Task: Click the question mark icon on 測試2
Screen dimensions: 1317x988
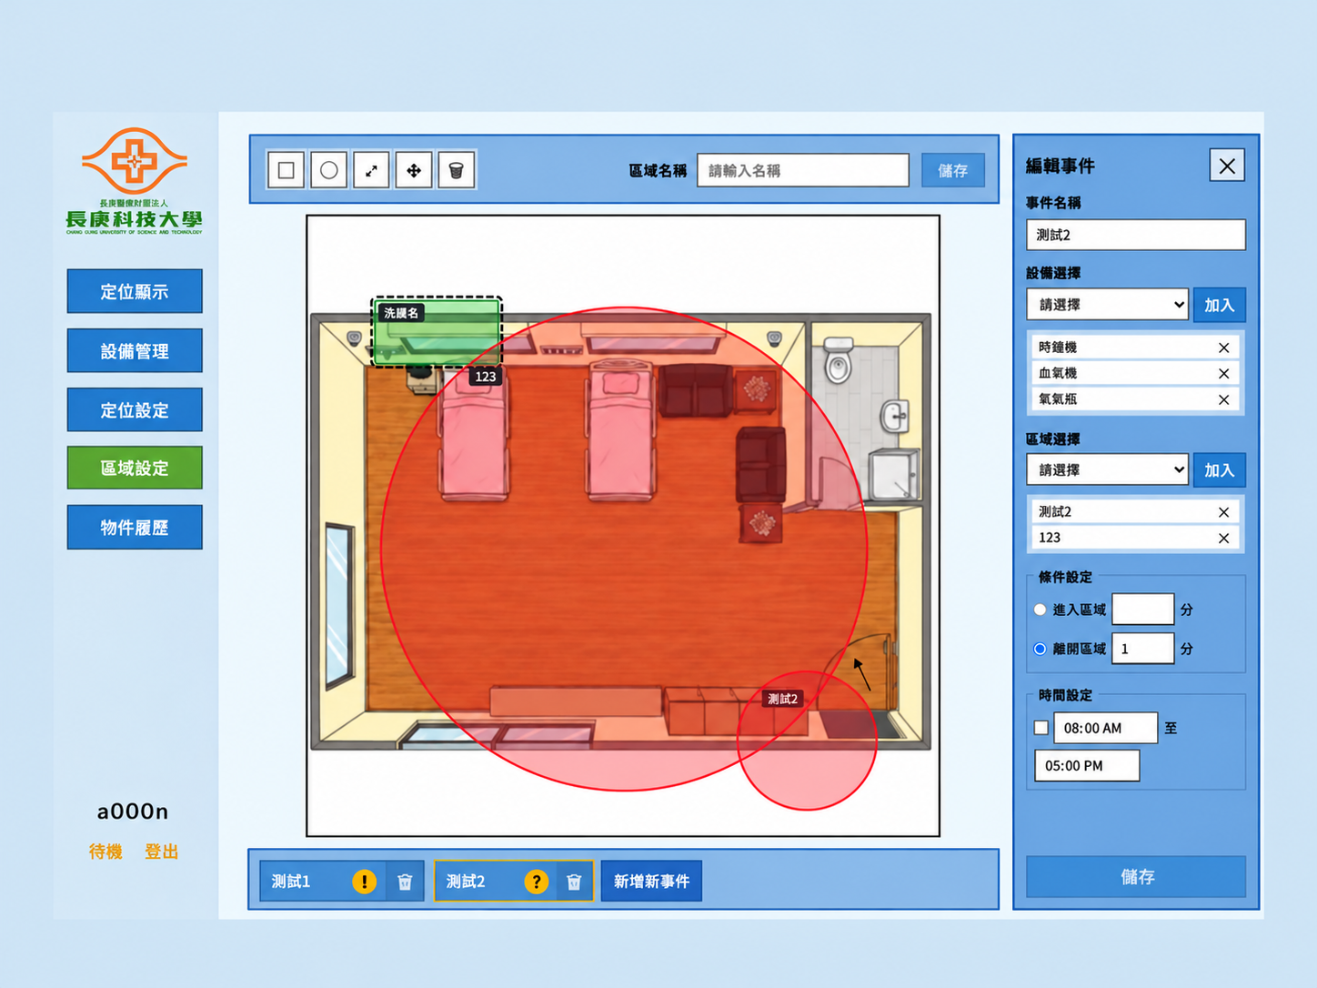Action: 537,882
